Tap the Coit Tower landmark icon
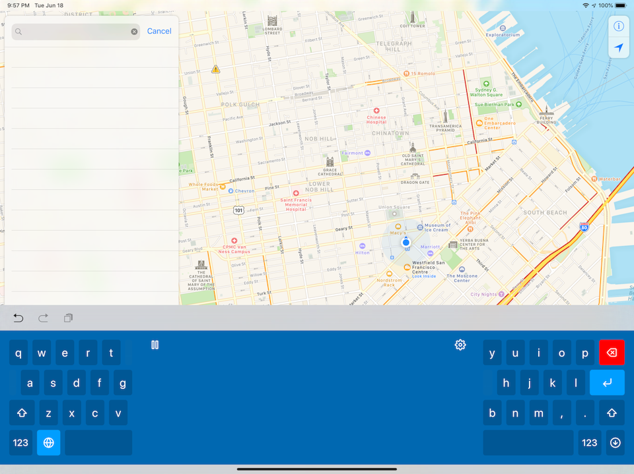The width and height of the screenshot is (634, 474). pos(412,17)
